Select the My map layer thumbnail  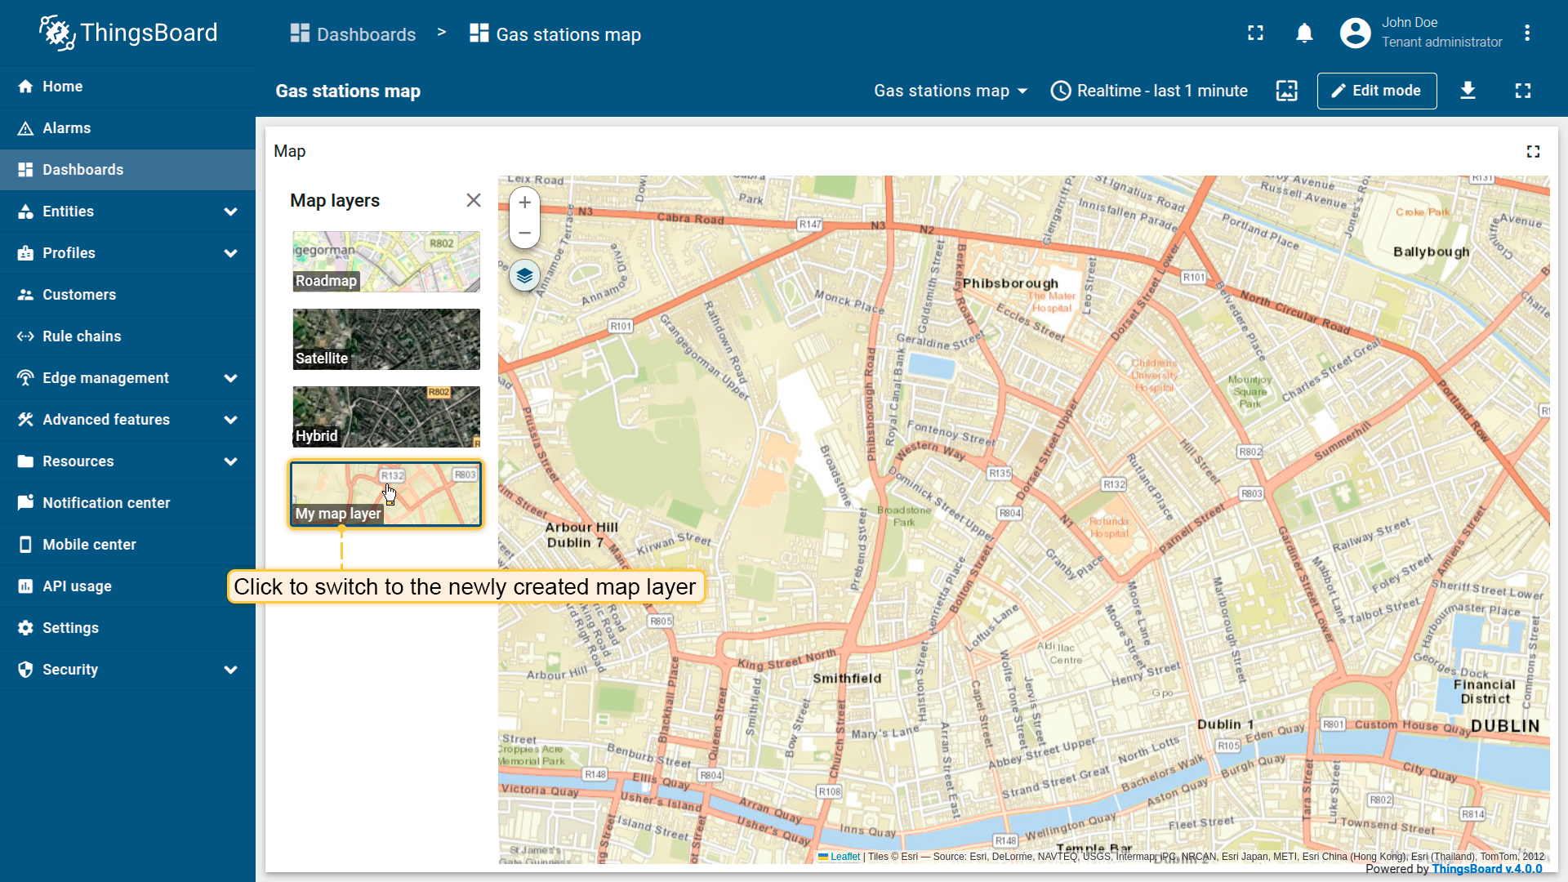[x=386, y=494]
